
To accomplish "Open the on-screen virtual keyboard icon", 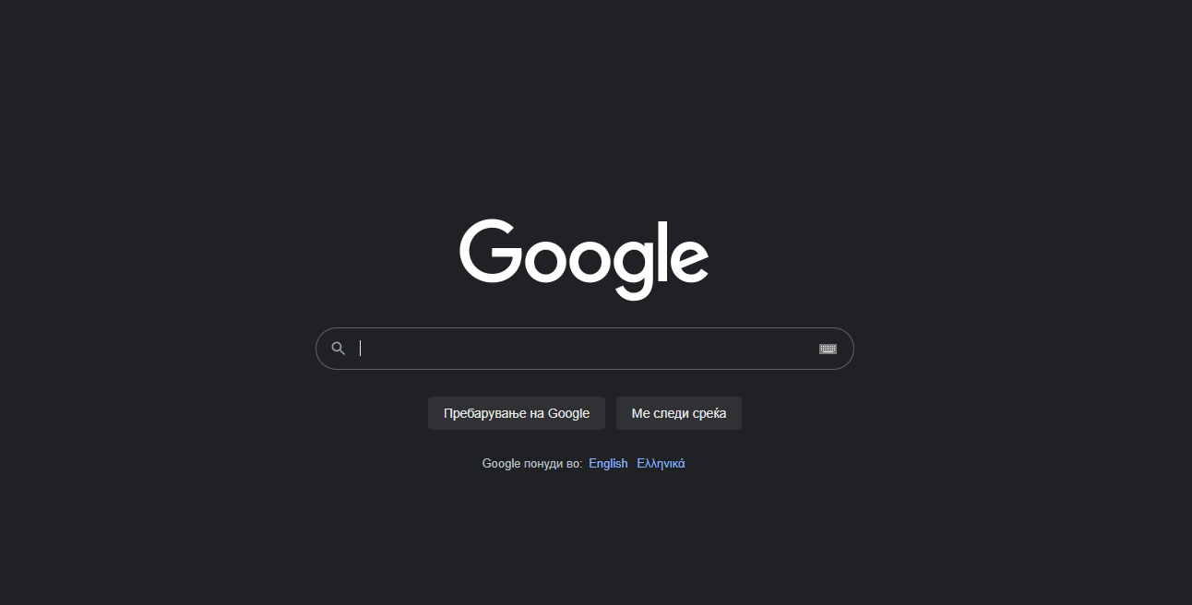I will [x=828, y=349].
